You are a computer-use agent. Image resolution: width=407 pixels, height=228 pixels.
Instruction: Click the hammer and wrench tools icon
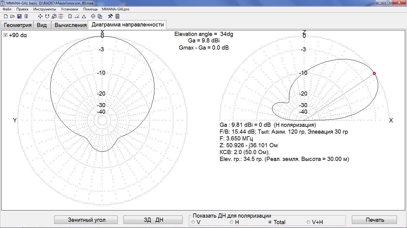[110, 16]
